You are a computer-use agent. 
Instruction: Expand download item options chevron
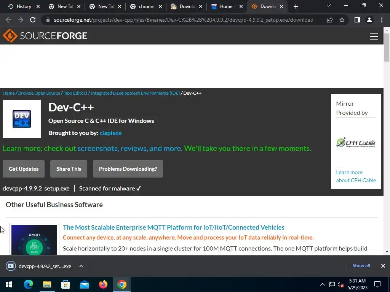[x=81, y=266]
